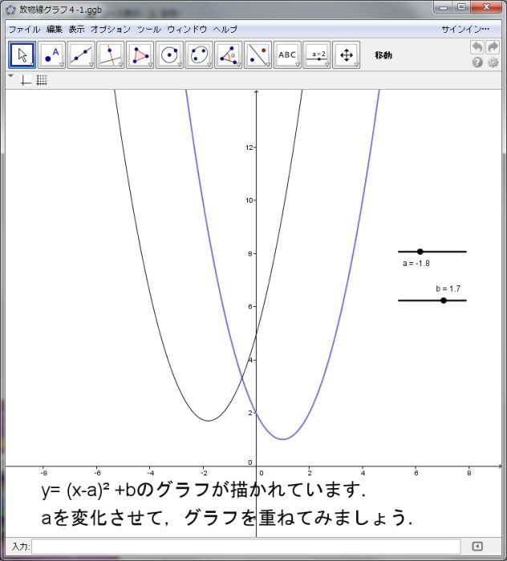Click the サインイン link
507x561 pixels.
(465, 30)
